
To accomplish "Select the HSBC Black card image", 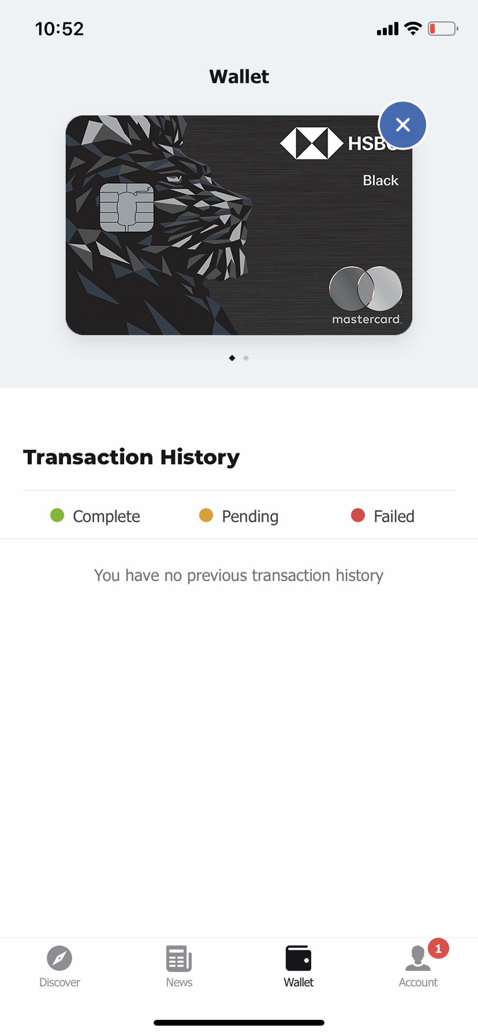I will pyautogui.click(x=239, y=225).
